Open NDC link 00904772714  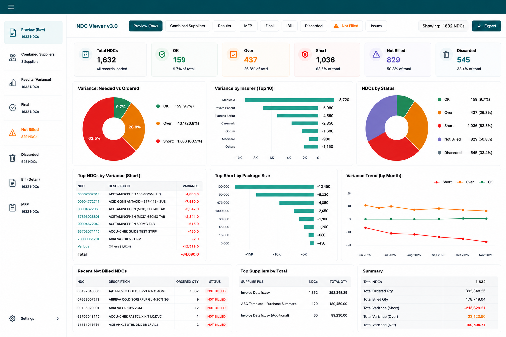pyautogui.click(x=89, y=202)
